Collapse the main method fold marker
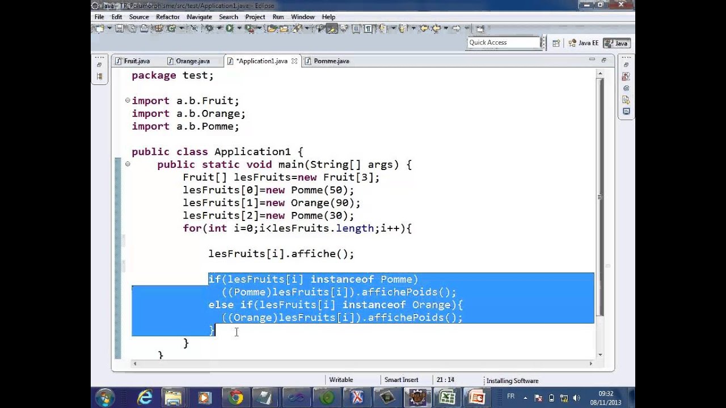 coord(128,164)
